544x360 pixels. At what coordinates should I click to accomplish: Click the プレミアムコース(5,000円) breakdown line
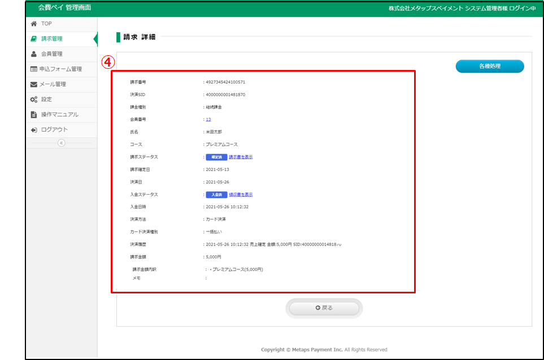[236, 269]
